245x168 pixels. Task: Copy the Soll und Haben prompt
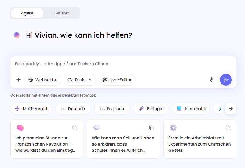point(151,128)
